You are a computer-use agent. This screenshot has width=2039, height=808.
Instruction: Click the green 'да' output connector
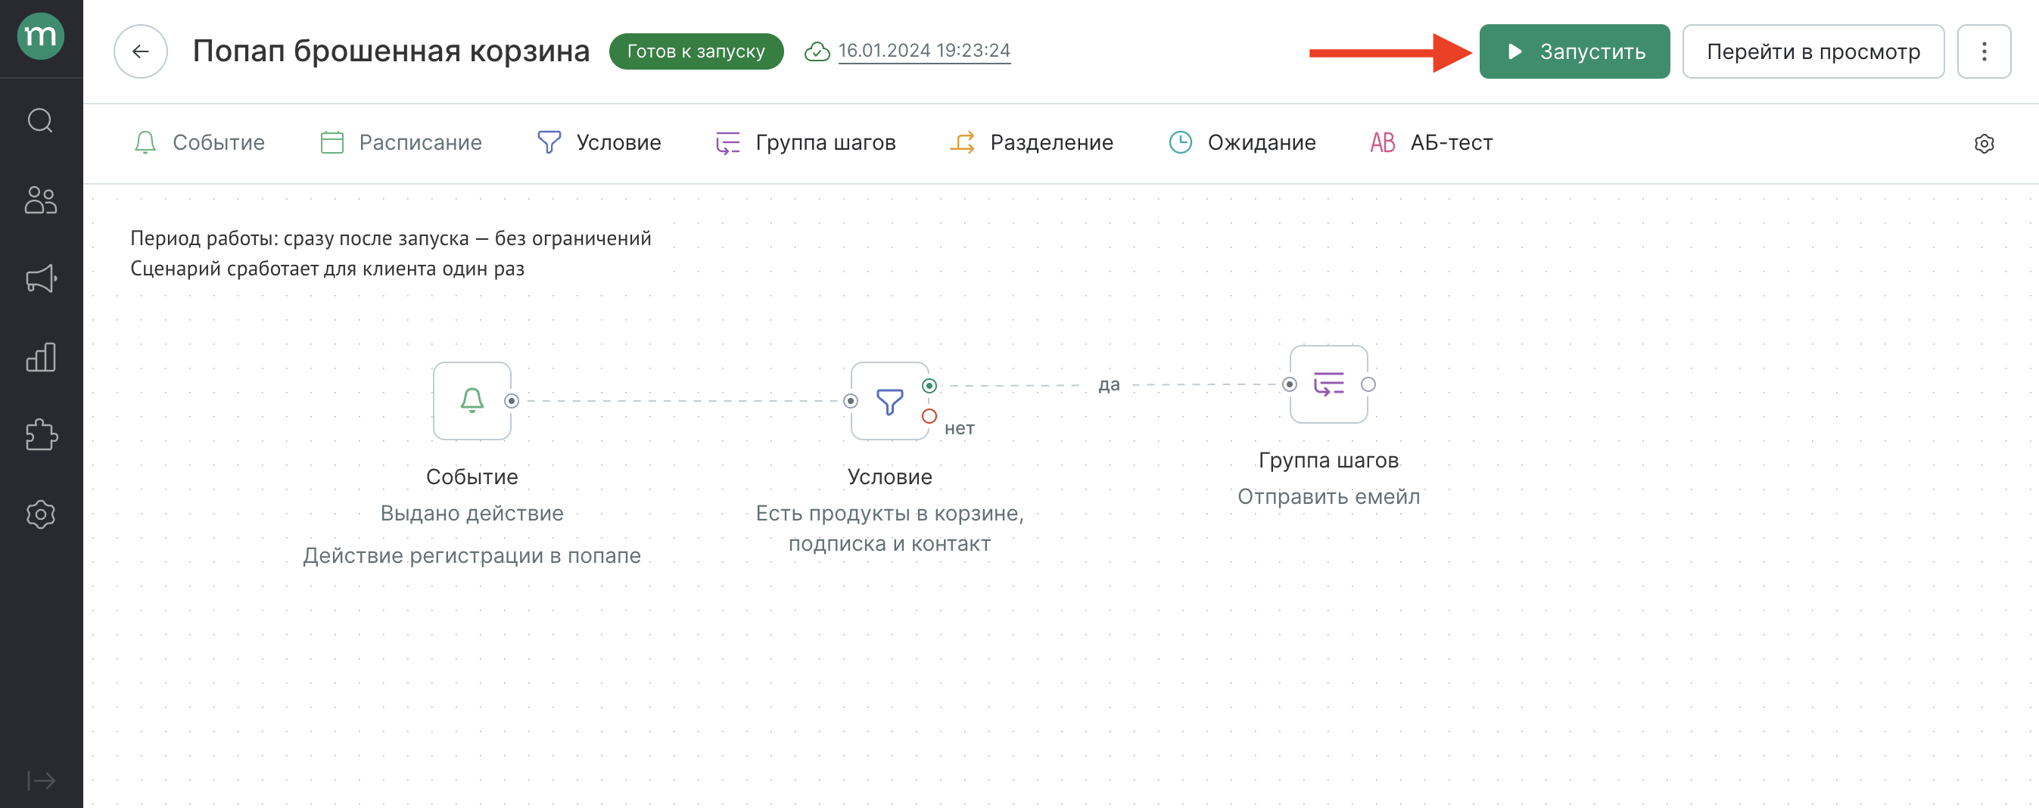pyautogui.click(x=929, y=385)
